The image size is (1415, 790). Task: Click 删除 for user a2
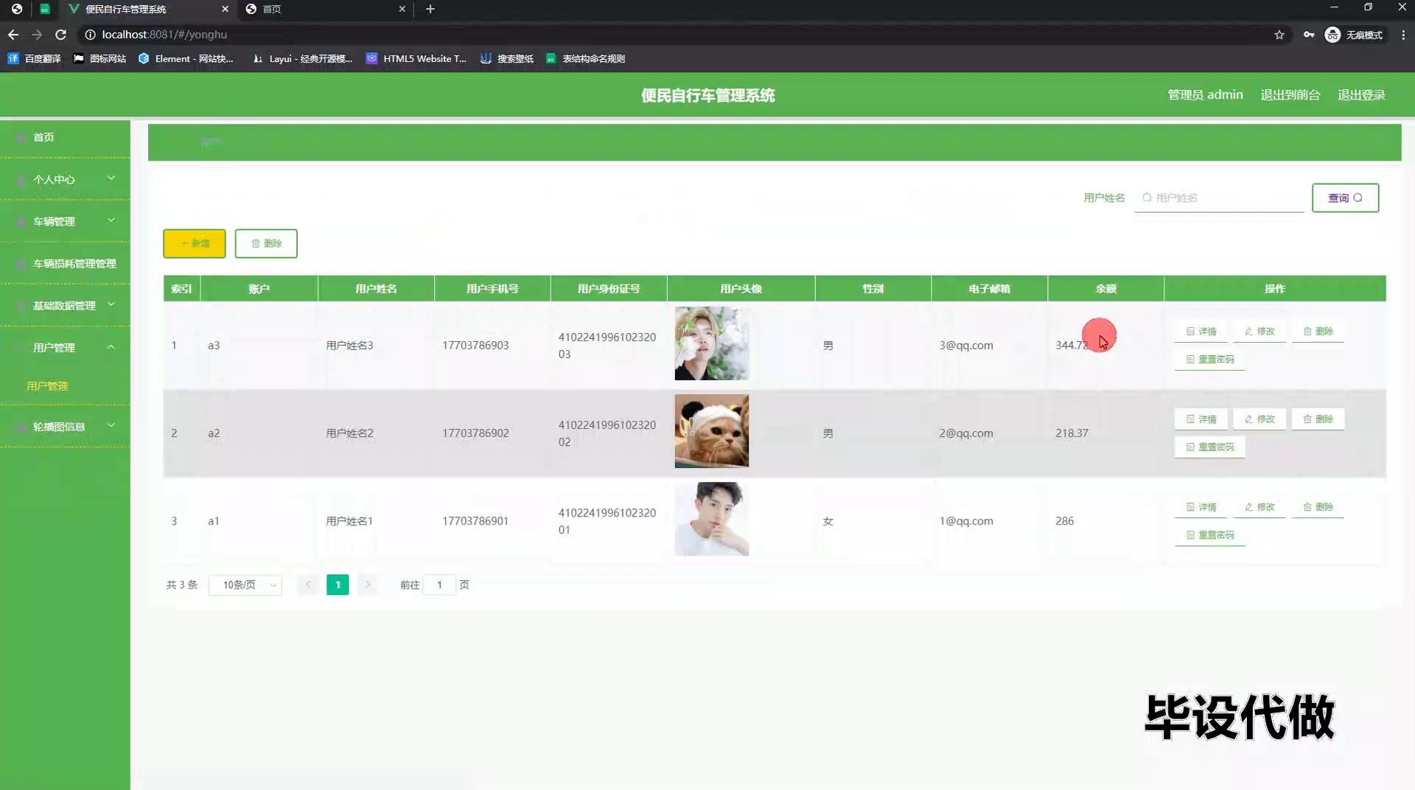(x=1318, y=419)
